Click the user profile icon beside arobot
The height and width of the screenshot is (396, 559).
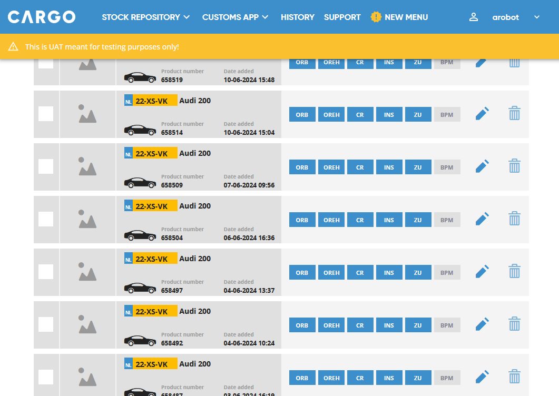click(x=473, y=17)
